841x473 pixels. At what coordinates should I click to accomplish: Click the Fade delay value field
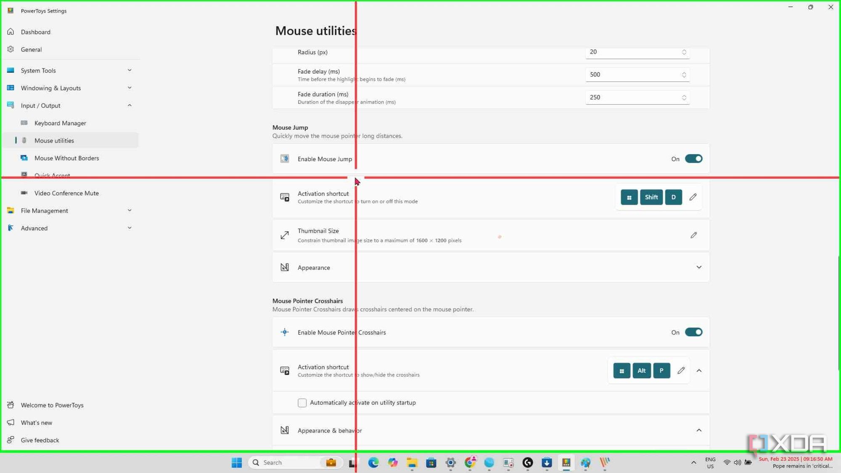pos(637,75)
